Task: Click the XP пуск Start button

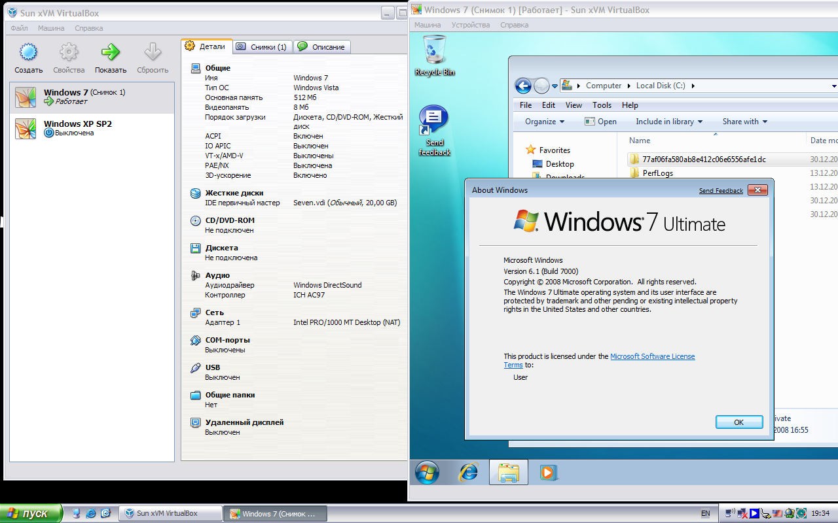Action: point(31,513)
